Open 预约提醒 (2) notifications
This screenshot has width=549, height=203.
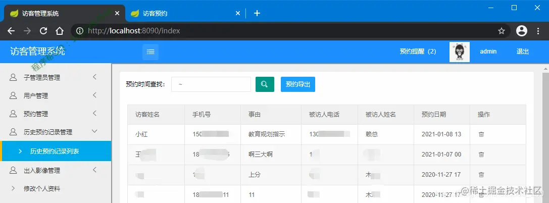tap(418, 52)
